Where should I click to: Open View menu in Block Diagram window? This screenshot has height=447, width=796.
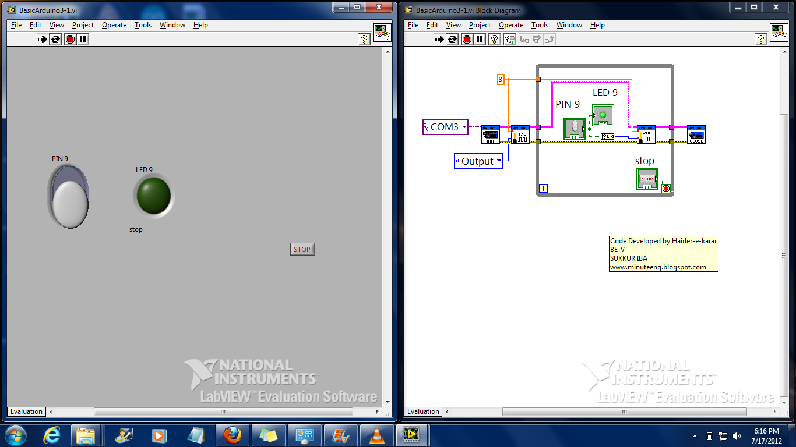tap(453, 25)
